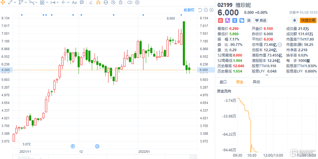Viewport: 318px width, 159px height.
Task: Open price alert bell icon
Action: tap(294, 21)
